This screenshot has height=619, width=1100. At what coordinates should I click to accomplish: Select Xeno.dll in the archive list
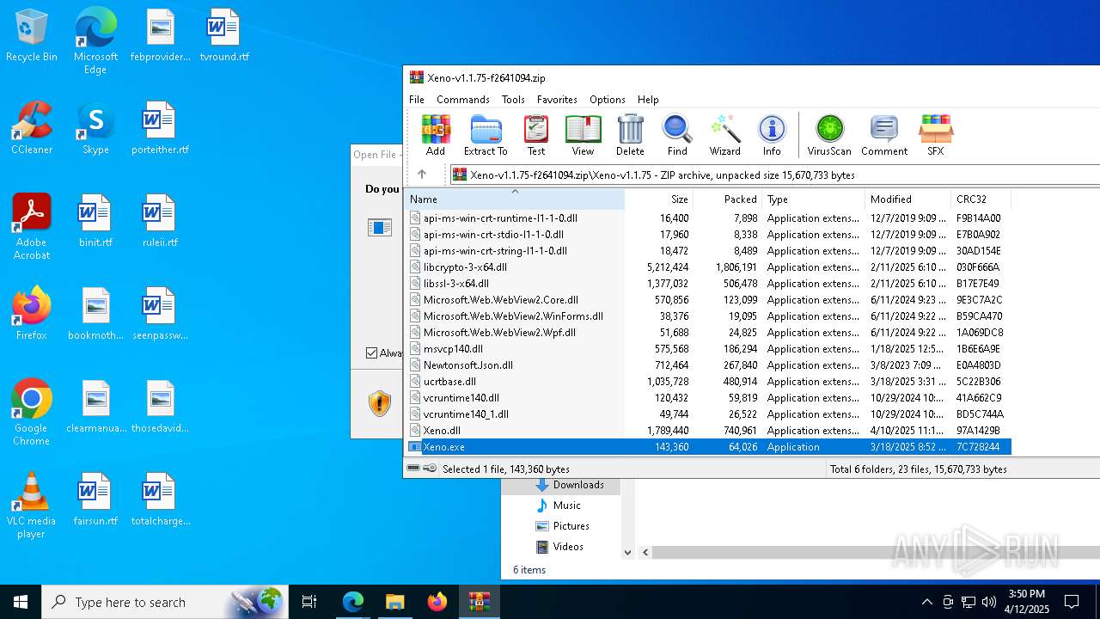(x=708, y=431)
